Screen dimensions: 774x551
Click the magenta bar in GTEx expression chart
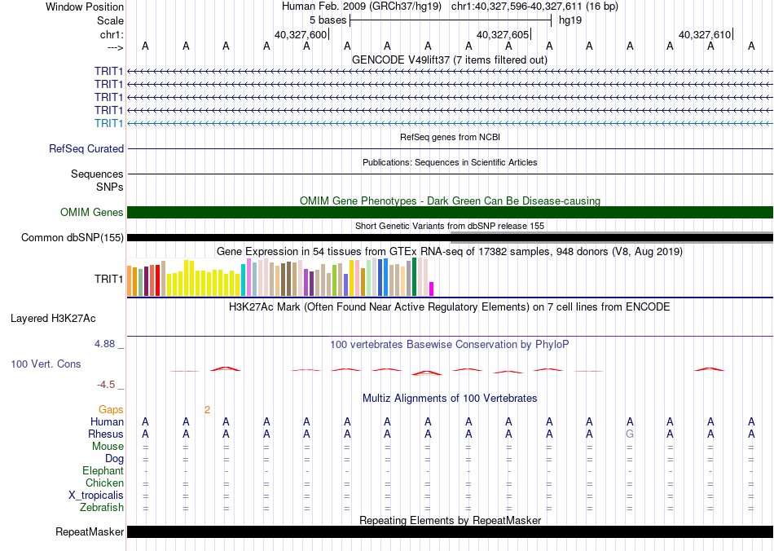pos(432,289)
